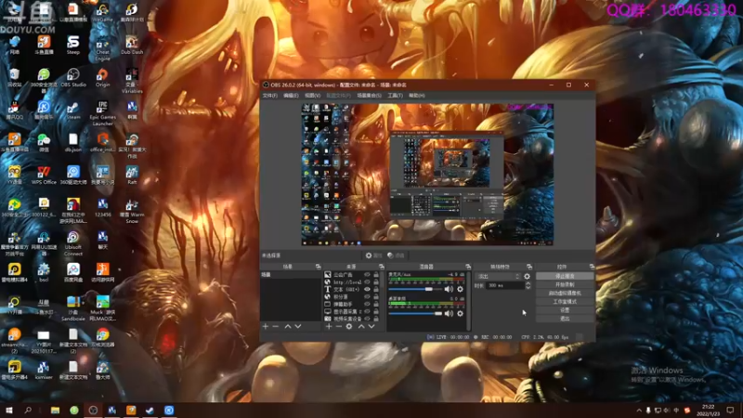Screen dimensions: 743x418
Task: Select the 视频采集设备 source row
Action: (352, 319)
